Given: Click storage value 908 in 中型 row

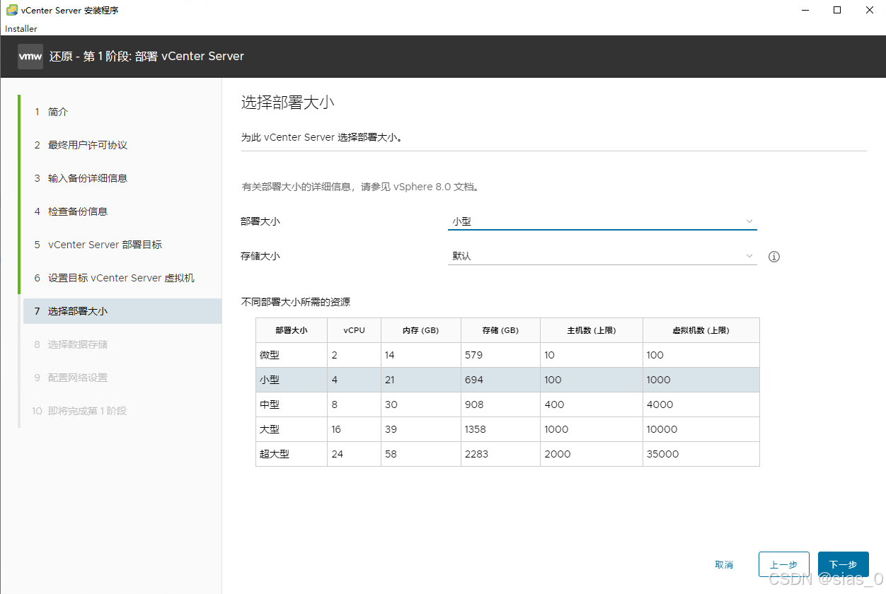Looking at the screenshot, I should [474, 404].
